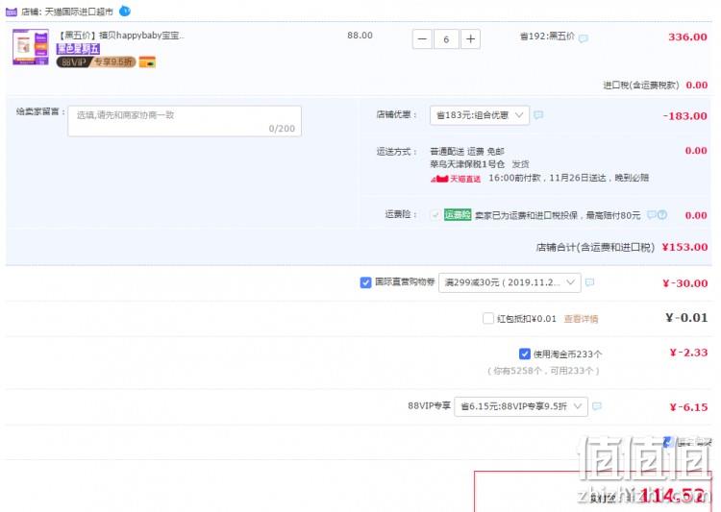Click the ¥-30.00 coupon amount
This screenshot has width=721, height=512.
(684, 283)
